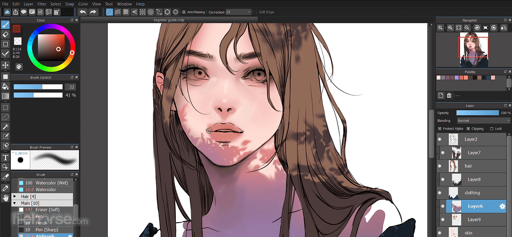Expand the Hair [4] brush group
512x237 pixels.
[15, 196]
